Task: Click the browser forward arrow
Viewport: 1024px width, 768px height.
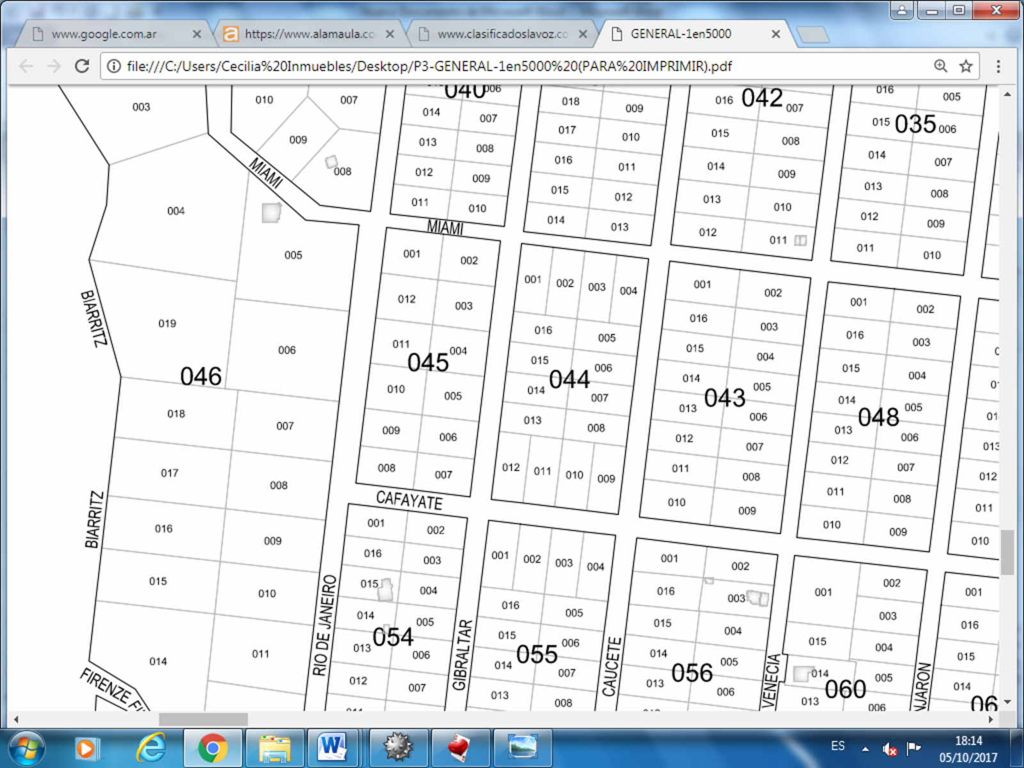Action: [54, 66]
